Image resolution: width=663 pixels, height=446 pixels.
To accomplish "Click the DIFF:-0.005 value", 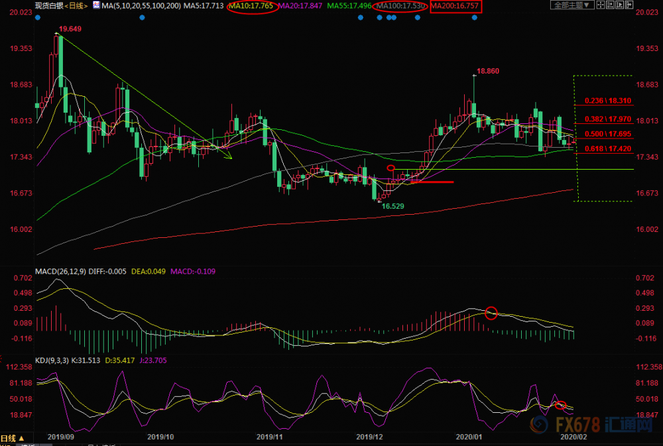I will (107, 272).
